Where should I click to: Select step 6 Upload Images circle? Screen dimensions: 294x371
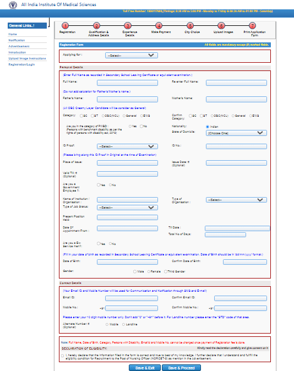click(x=221, y=25)
